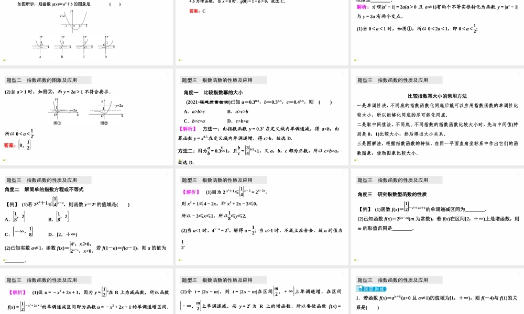Open the slide titled 比较指数幂大小的常用方法
Screen dimensions: 524x314
tap(438, 117)
